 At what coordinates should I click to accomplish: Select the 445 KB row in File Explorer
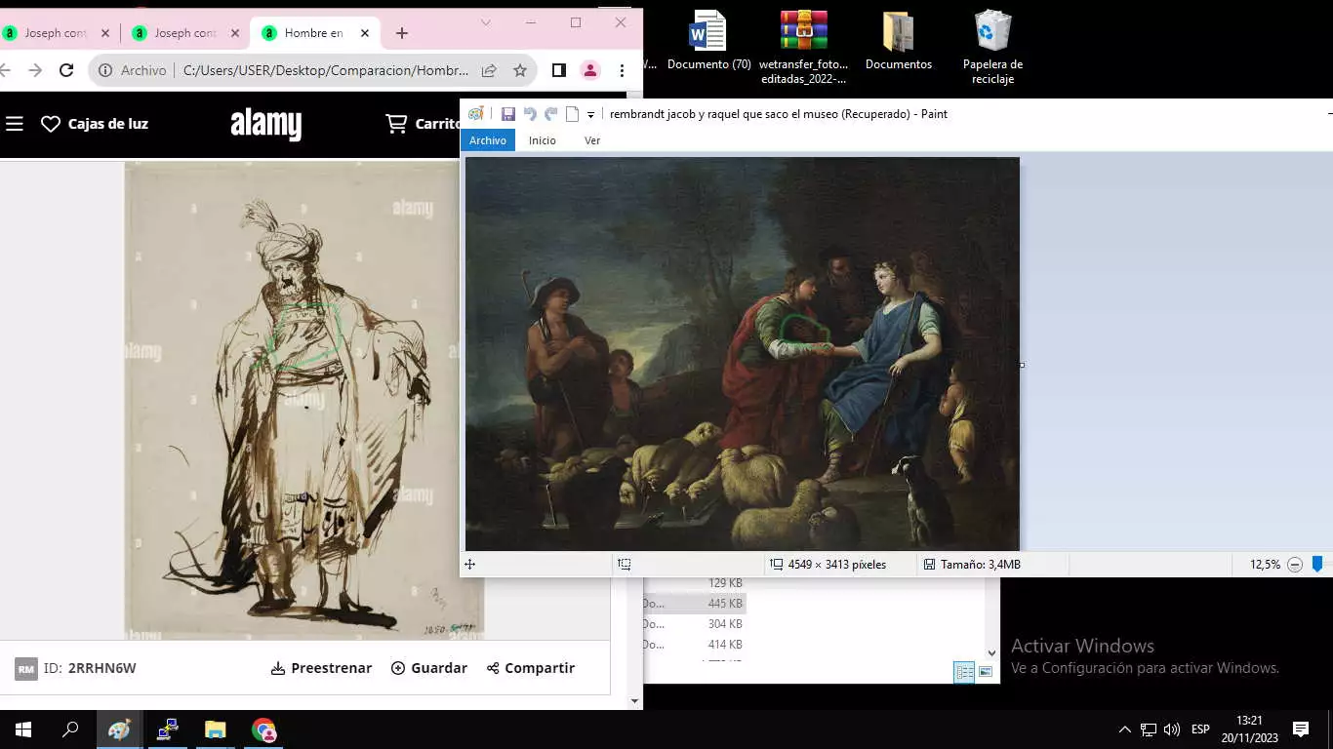(694, 604)
